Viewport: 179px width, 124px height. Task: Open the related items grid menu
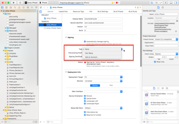pyautogui.click(x=41, y=7)
